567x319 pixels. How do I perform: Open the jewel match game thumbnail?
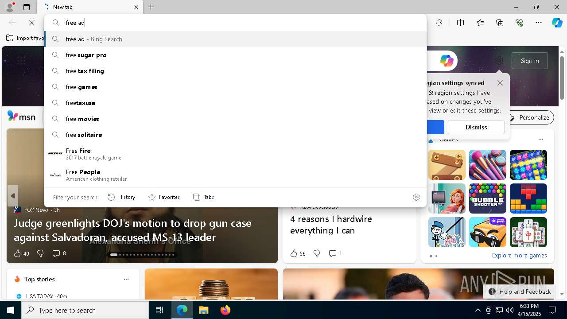point(528,165)
